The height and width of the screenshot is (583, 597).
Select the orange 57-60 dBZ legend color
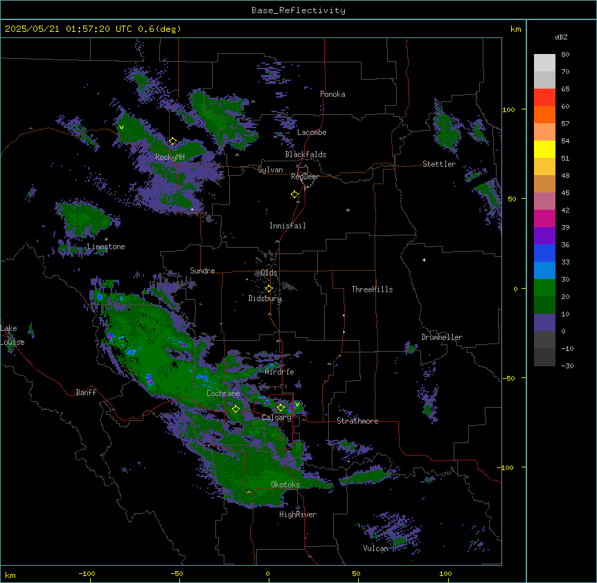tap(544, 114)
